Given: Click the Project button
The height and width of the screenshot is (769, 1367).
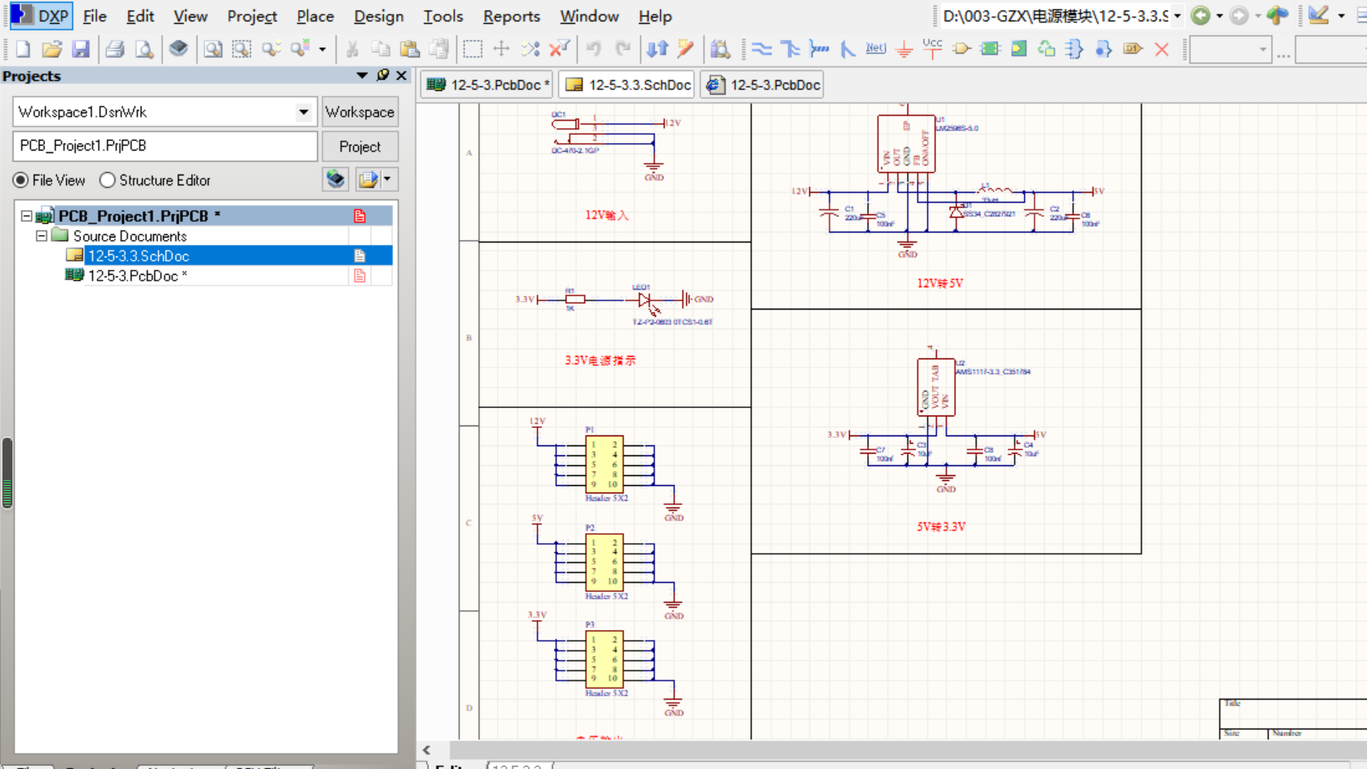Looking at the screenshot, I should pos(360,147).
